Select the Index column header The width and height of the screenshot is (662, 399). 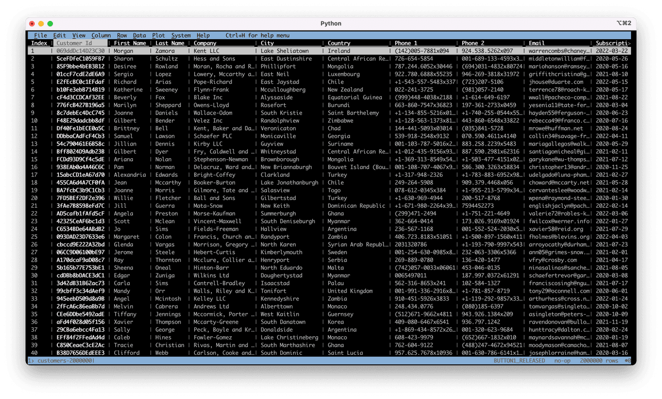click(39, 43)
